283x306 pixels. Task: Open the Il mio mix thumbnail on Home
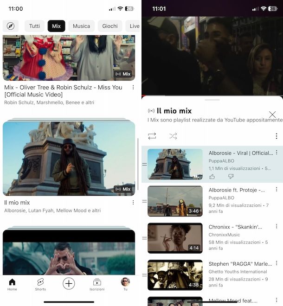pos(69,159)
